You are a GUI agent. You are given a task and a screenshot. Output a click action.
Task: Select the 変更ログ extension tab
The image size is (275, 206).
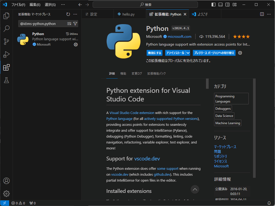tap(137, 73)
